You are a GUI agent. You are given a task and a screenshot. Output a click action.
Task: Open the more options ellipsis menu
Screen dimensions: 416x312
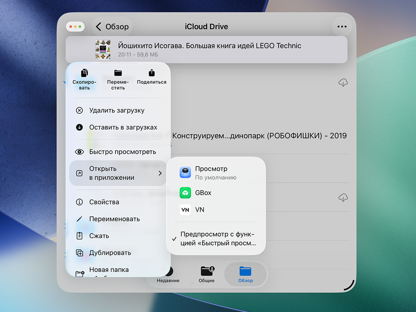(342, 26)
